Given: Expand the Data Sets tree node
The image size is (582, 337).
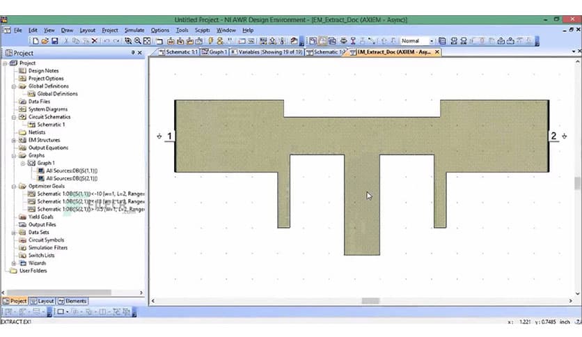Looking at the screenshot, I should click(14, 233).
